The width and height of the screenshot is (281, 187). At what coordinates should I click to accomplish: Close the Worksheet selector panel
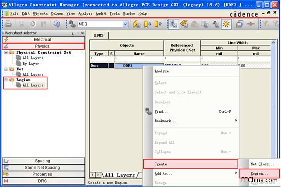pyautogui.click(x=82, y=33)
